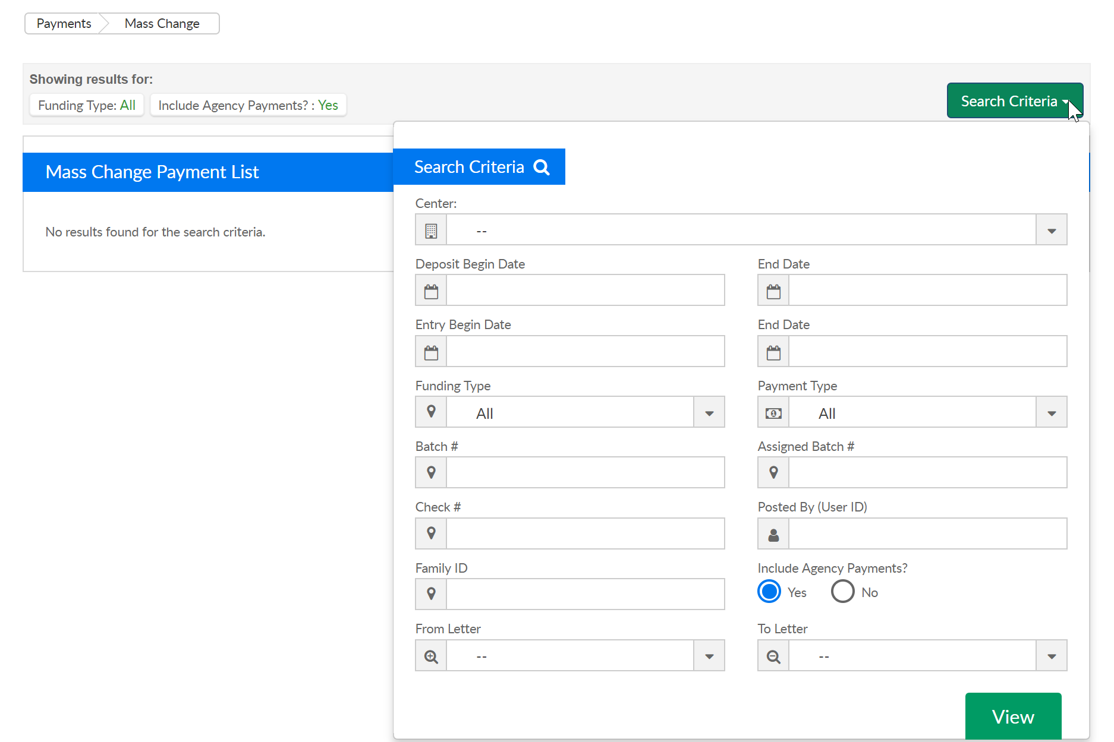Click the zoom-out icon beside To Letter
1114x742 pixels.
pyautogui.click(x=773, y=656)
